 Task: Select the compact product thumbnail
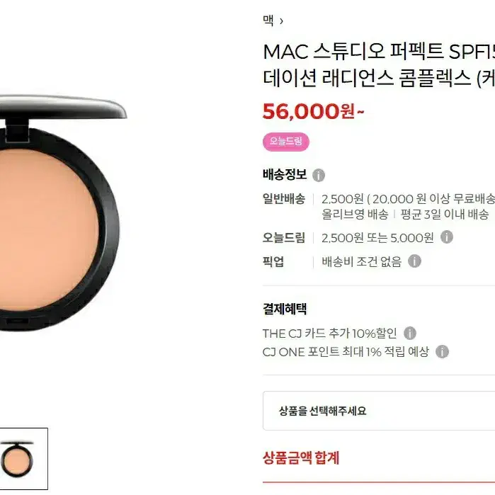(x=23, y=459)
